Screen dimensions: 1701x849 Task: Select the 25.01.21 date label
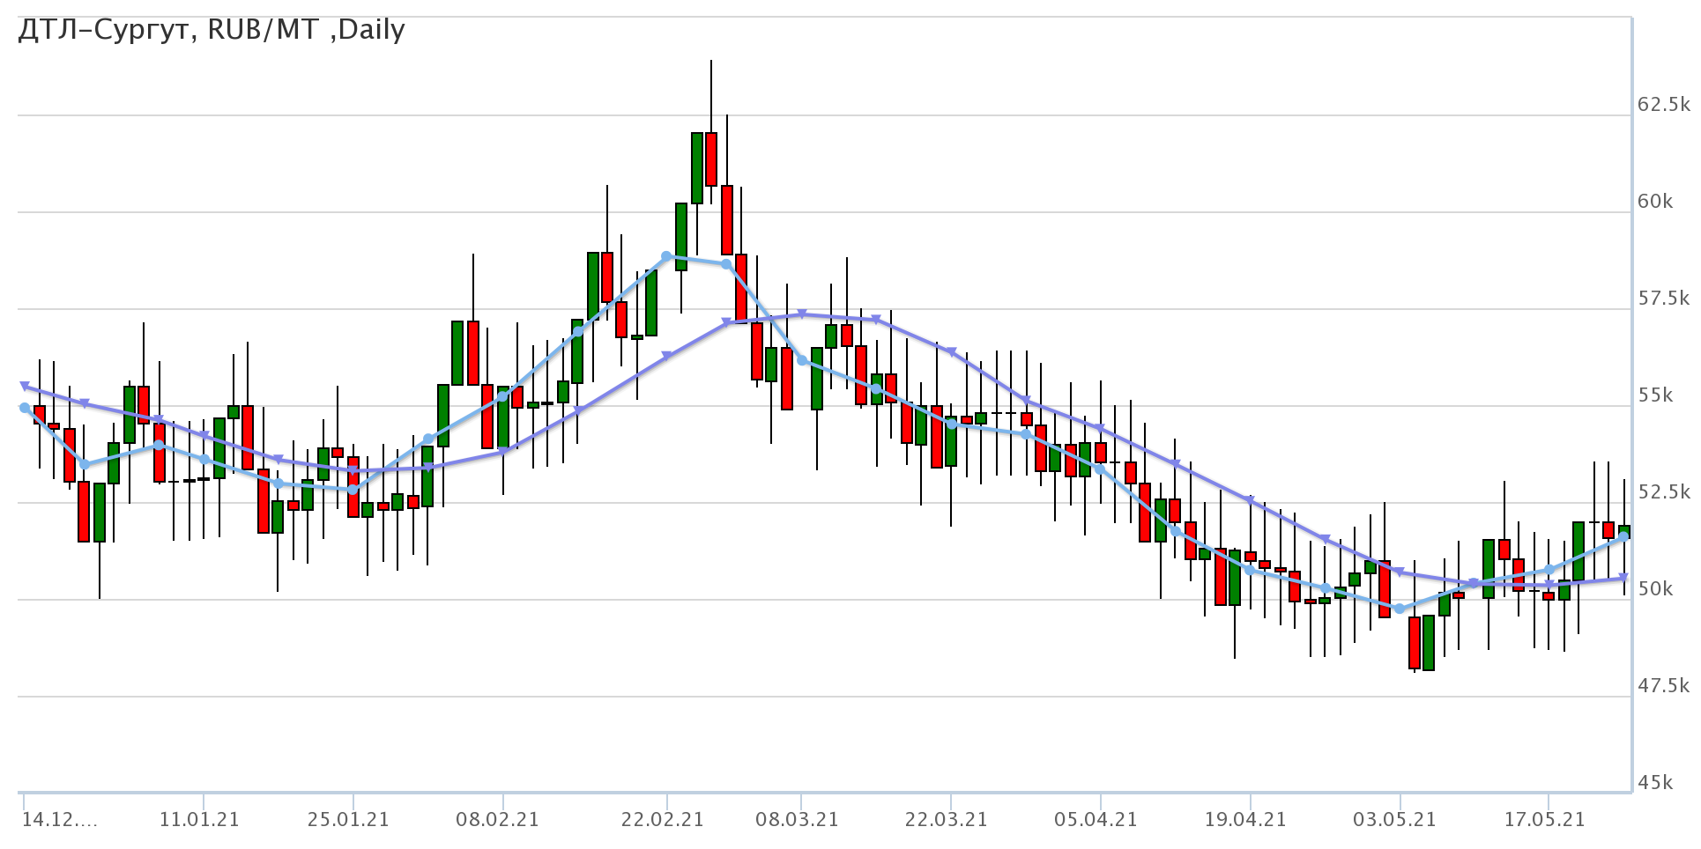348,820
